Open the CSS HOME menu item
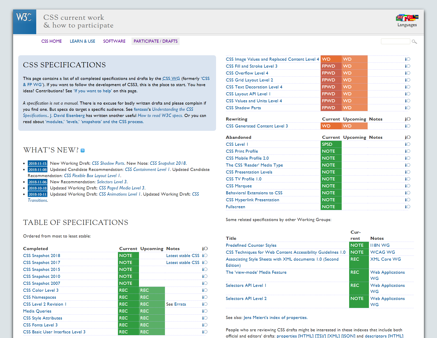Image resolution: width=437 pixels, height=338 pixels. (x=51, y=41)
